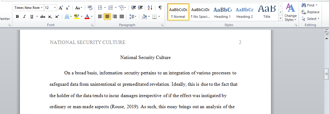Apply yellow text highlight color

click(x=76, y=17)
